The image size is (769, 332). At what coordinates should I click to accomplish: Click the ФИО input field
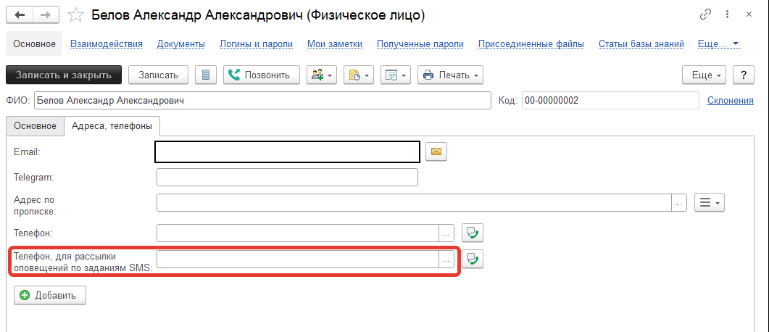click(x=262, y=101)
